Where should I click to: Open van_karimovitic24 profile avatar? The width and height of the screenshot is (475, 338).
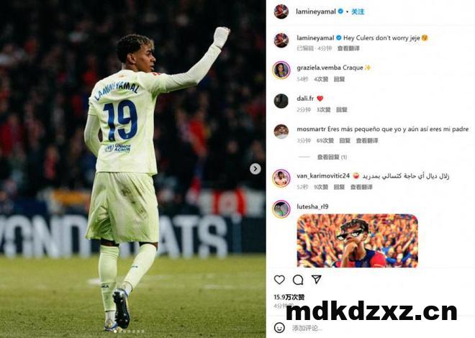click(281, 178)
